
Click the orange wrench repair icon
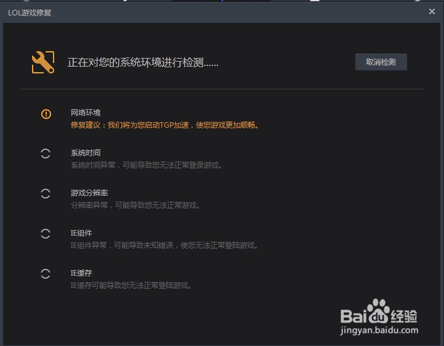pyautogui.click(x=43, y=62)
